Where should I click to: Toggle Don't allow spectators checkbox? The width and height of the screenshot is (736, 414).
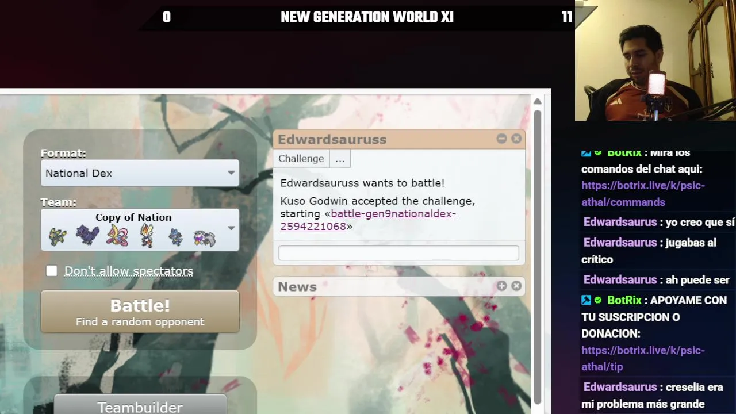click(x=52, y=271)
